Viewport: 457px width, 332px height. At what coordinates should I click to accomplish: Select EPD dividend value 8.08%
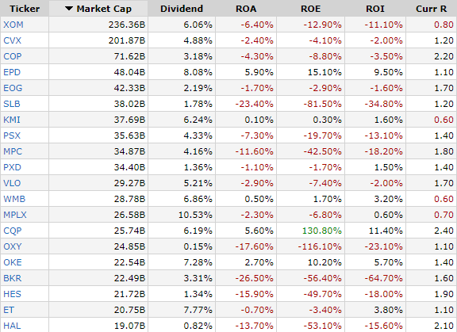point(198,72)
